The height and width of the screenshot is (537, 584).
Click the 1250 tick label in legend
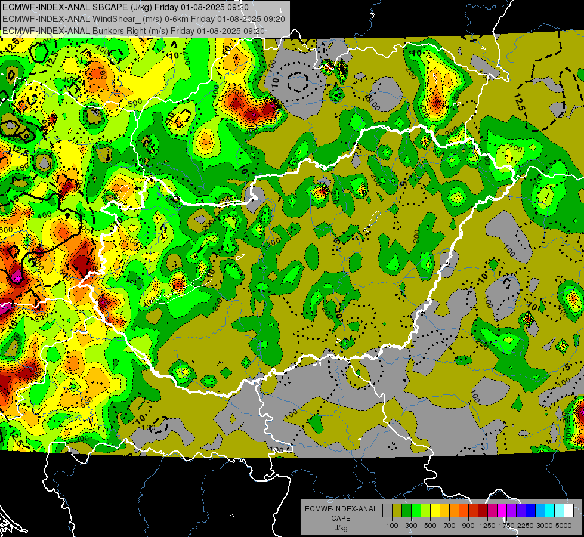487,526
